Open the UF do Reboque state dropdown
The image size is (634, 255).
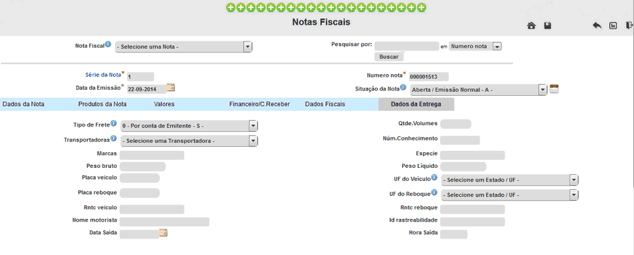pyautogui.click(x=510, y=195)
